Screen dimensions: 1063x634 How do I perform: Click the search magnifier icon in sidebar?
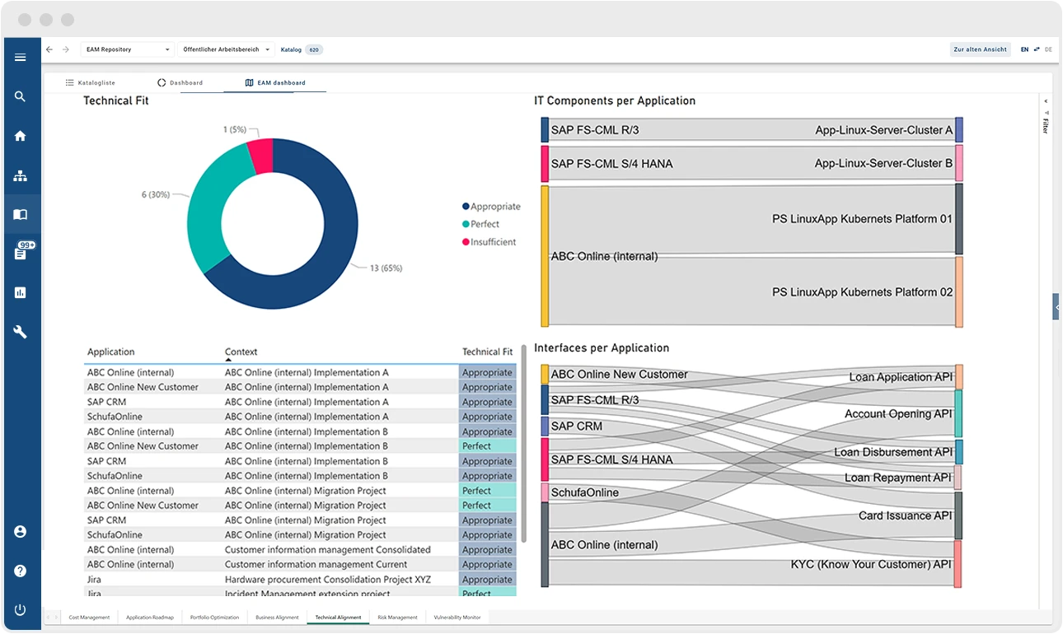pyautogui.click(x=21, y=96)
